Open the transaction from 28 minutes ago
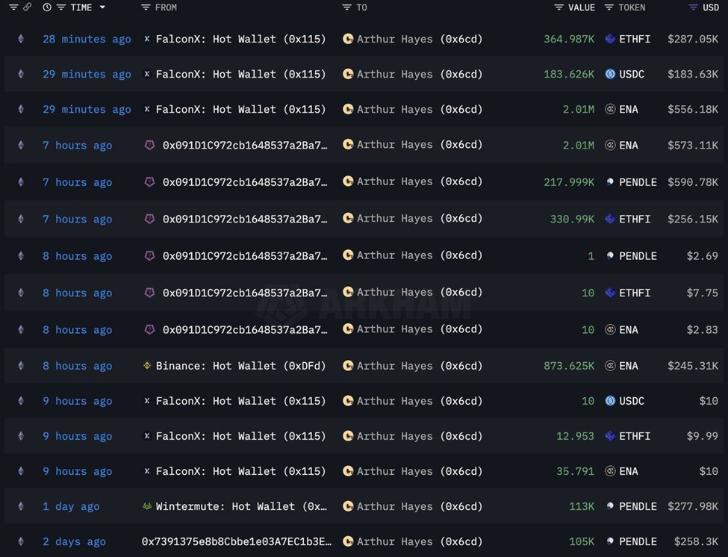The height and width of the screenshot is (557, 728). (x=87, y=39)
